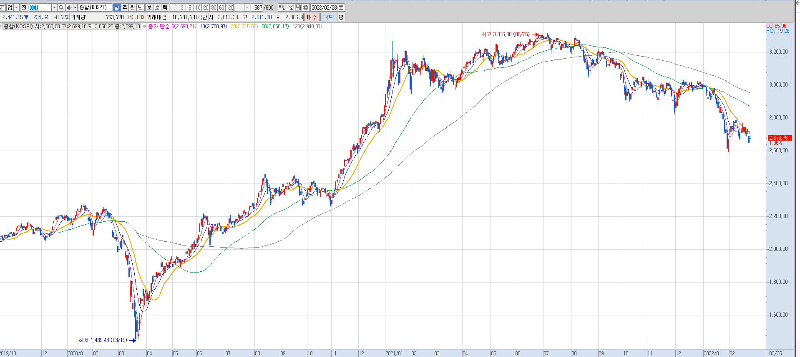Click the 거래대금 value 18,781,701백만
Image resolution: width=800 pixels, height=357 pixels.
click(190, 17)
